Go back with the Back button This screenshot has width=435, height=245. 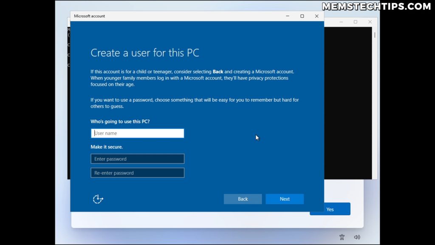(243, 199)
